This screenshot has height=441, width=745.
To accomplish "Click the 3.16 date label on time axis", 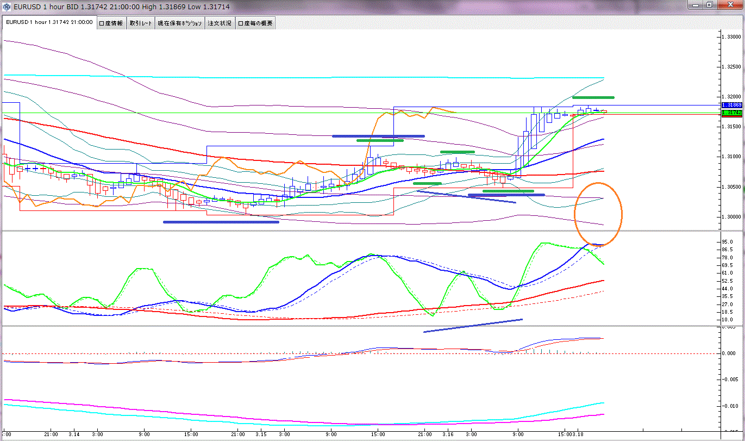I will click(x=448, y=434).
